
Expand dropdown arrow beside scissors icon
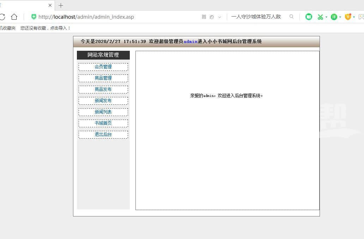click(326, 17)
